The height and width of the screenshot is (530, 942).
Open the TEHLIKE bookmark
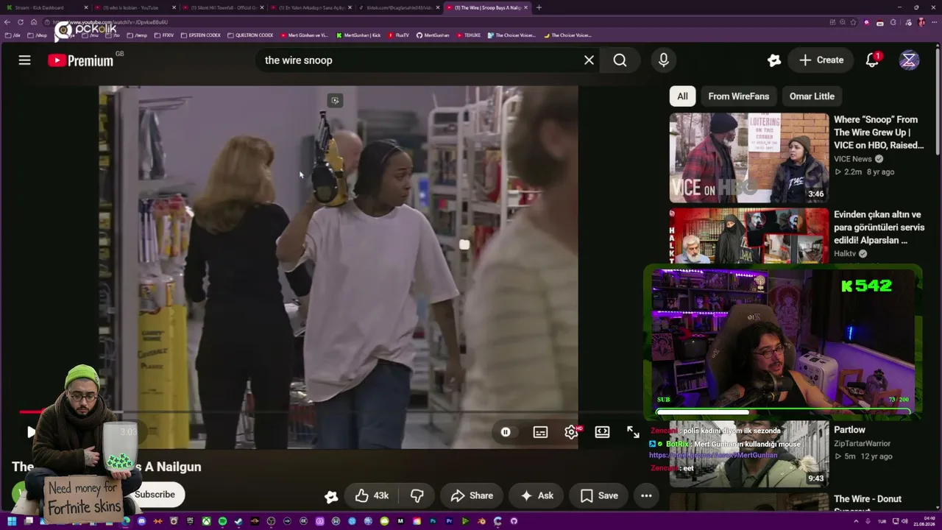[469, 35]
